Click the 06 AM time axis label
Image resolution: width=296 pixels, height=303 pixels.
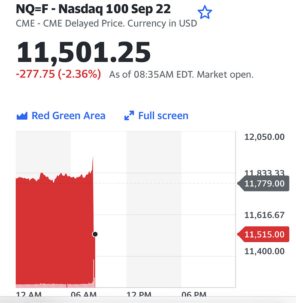(x=84, y=294)
